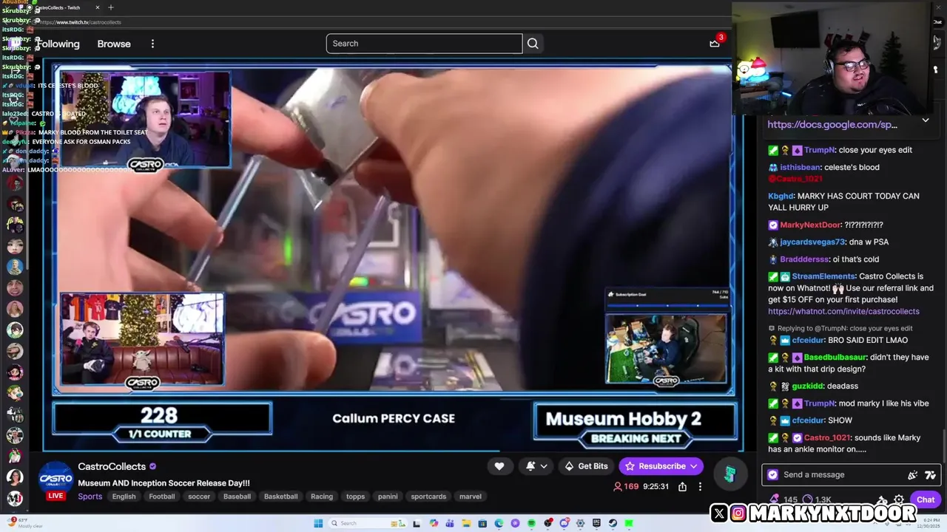
Task: Click username Kbghd in chat
Action: click(781, 196)
